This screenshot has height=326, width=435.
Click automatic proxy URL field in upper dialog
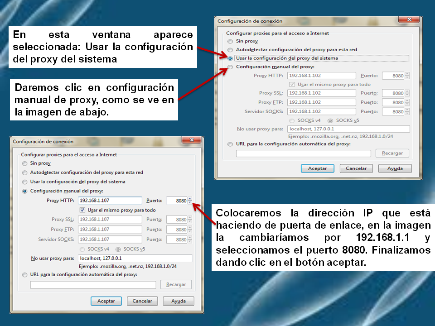[x=304, y=153]
